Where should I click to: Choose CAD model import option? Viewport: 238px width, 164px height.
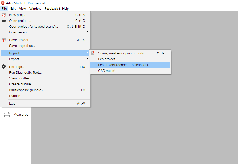tap(130, 71)
